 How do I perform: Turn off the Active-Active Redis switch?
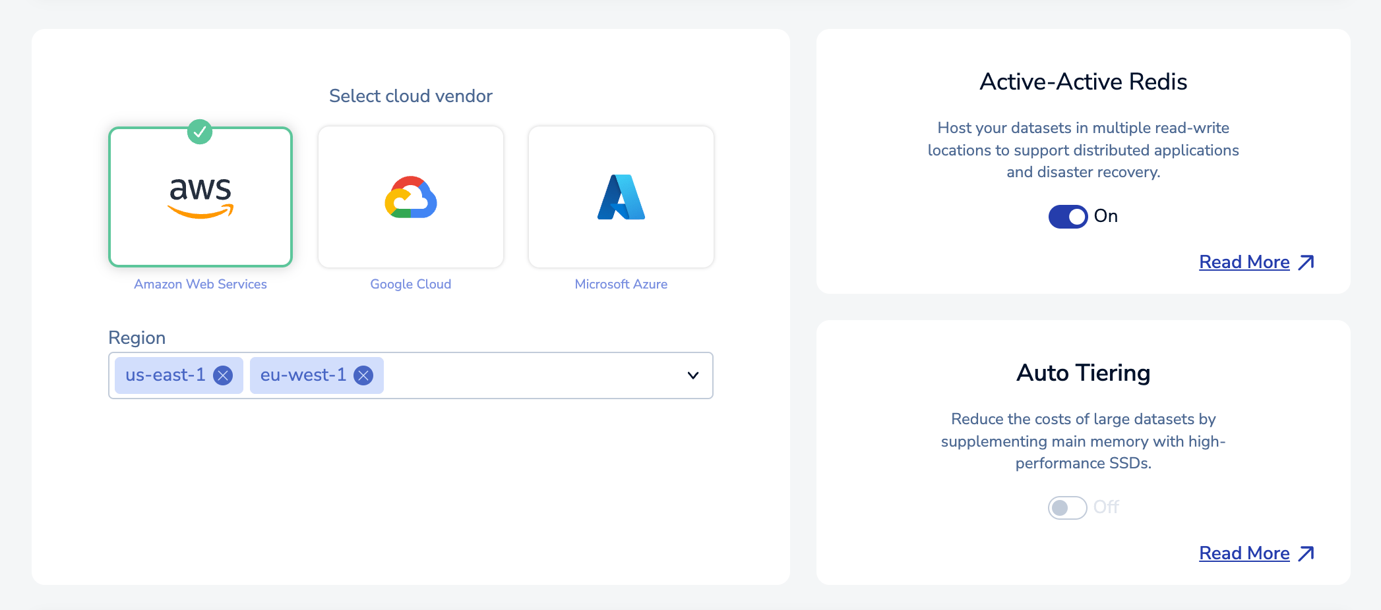(x=1068, y=217)
